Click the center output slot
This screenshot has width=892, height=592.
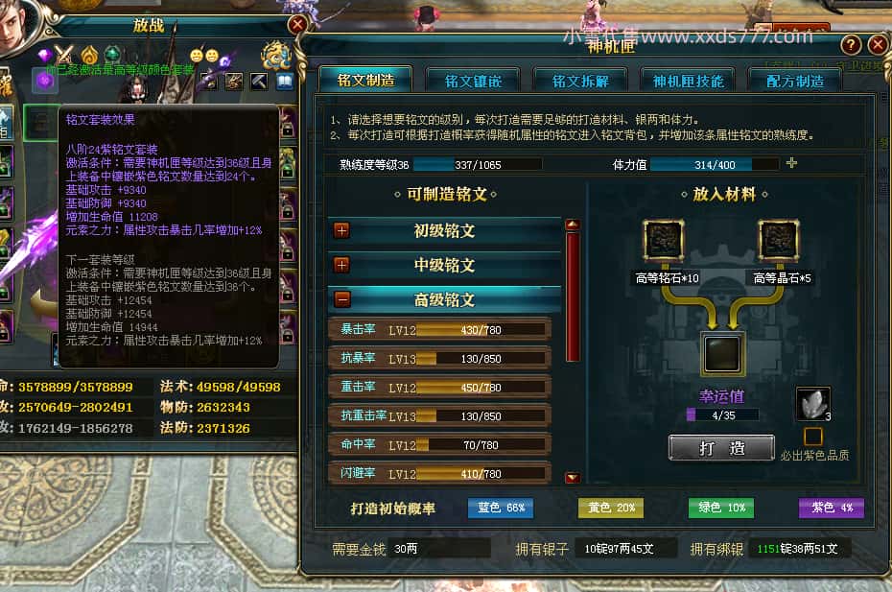coord(722,353)
